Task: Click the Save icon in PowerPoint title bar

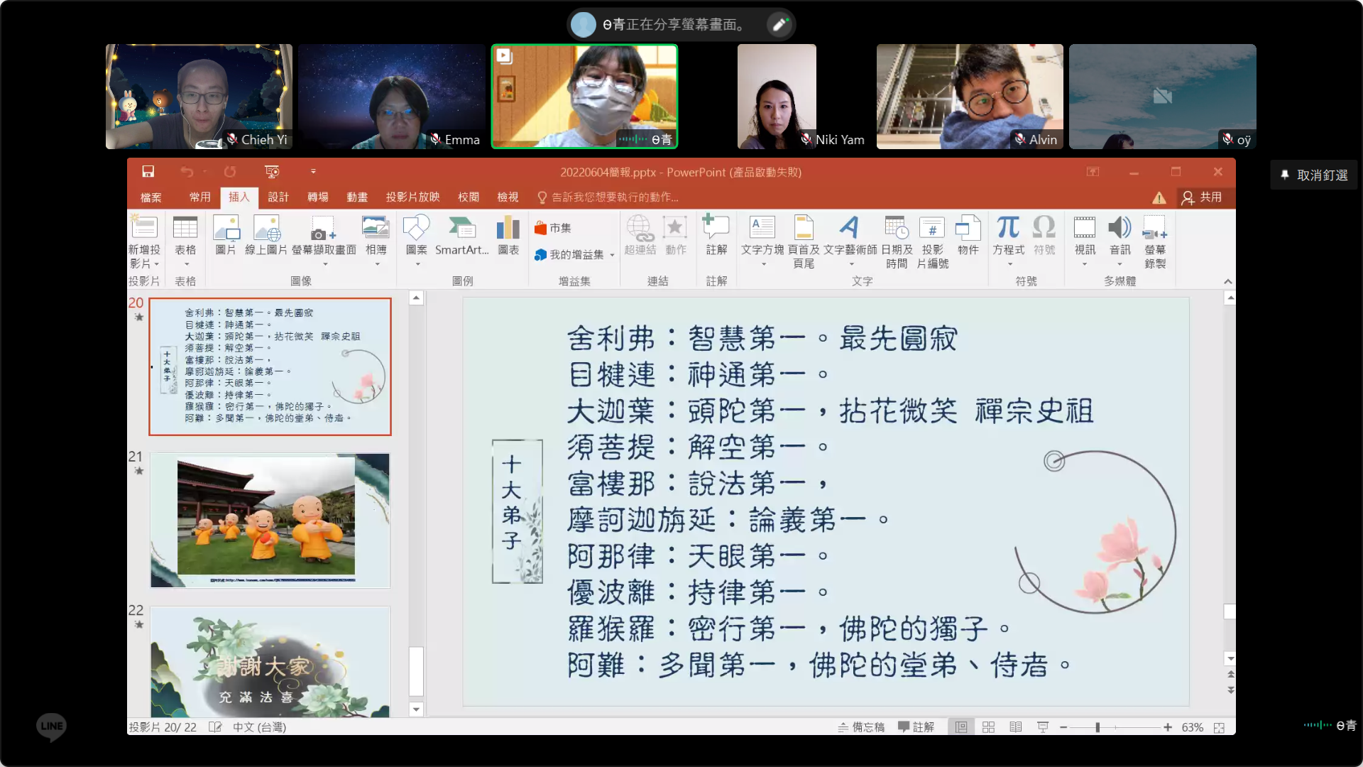Action: (x=148, y=171)
